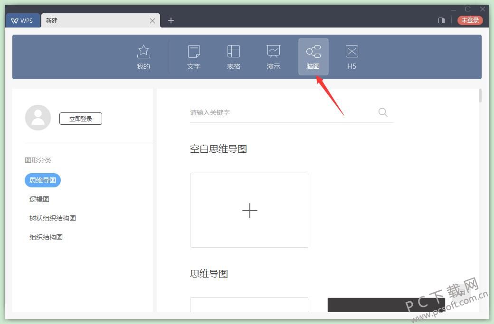
Task: Open the H5 creation tool
Action: click(x=351, y=56)
